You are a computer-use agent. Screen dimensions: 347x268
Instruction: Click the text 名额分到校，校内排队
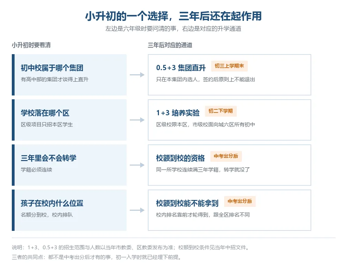coord(47,215)
